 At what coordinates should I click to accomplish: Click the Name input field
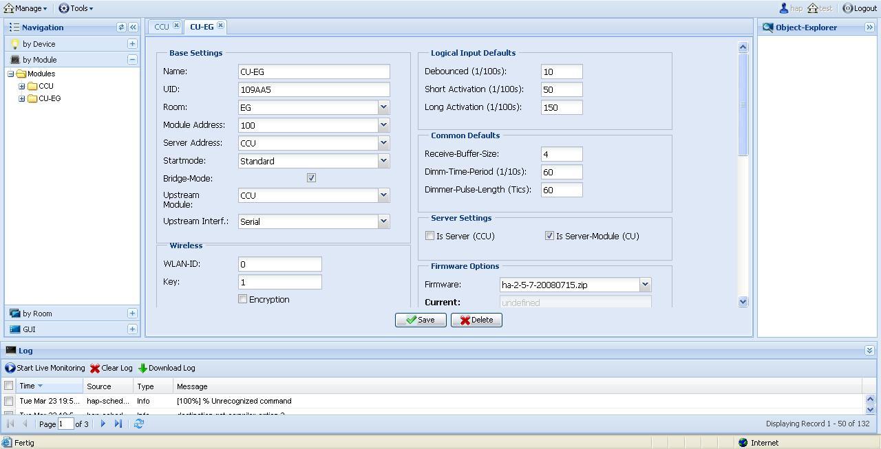click(314, 72)
